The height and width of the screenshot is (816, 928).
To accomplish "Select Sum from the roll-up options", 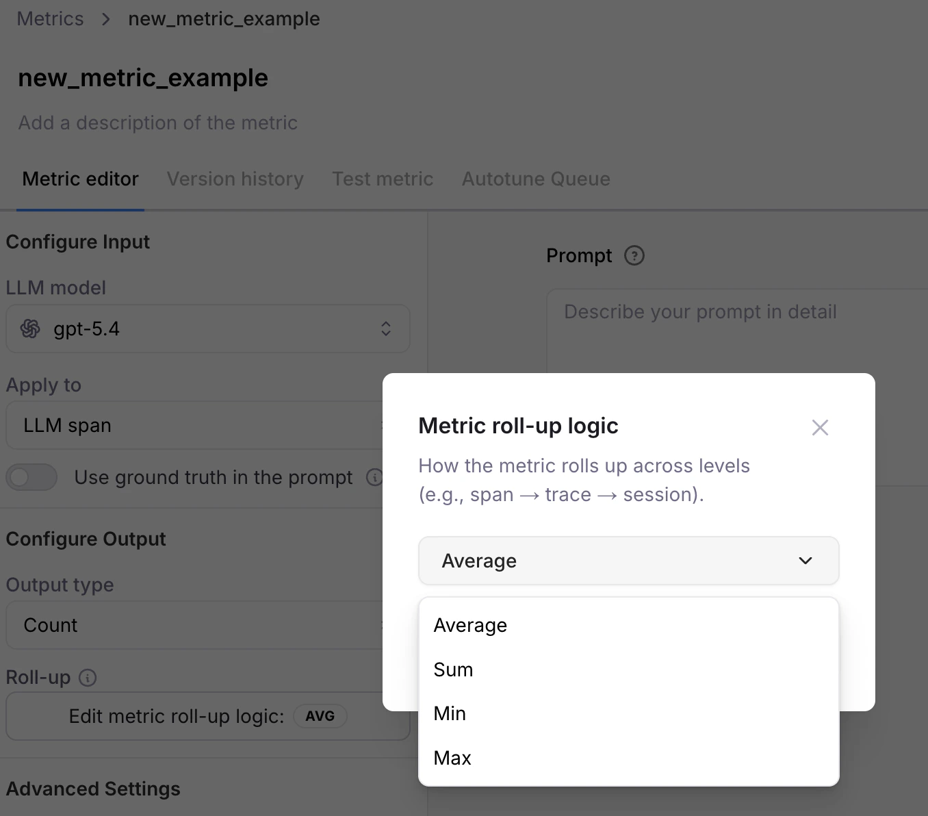I will click(x=453, y=670).
